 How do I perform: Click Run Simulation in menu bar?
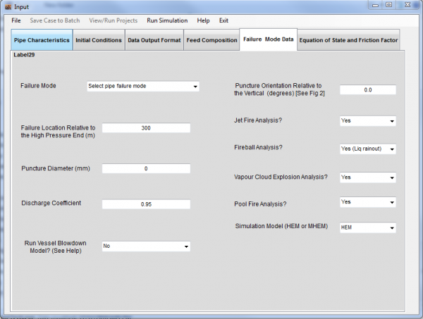click(x=167, y=20)
